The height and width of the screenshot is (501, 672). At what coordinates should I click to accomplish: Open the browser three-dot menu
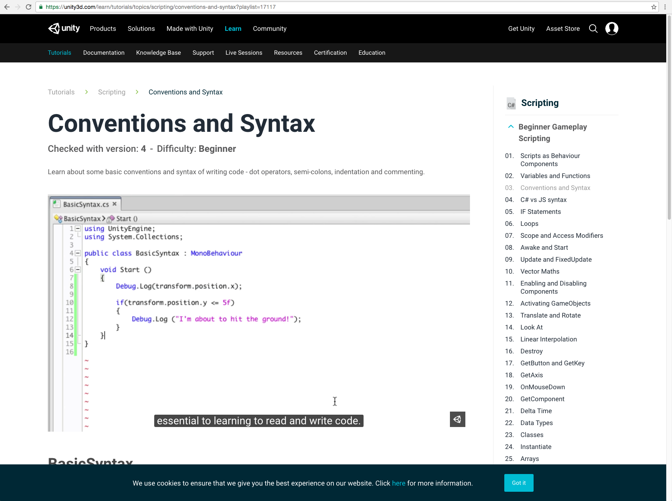click(665, 7)
